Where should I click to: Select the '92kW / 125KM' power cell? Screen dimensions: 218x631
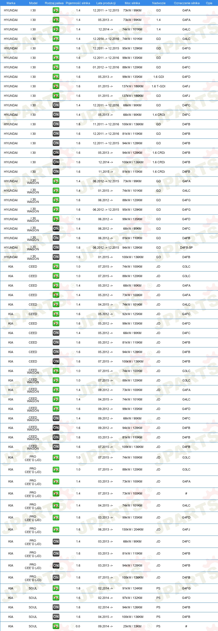click(x=132, y=314)
